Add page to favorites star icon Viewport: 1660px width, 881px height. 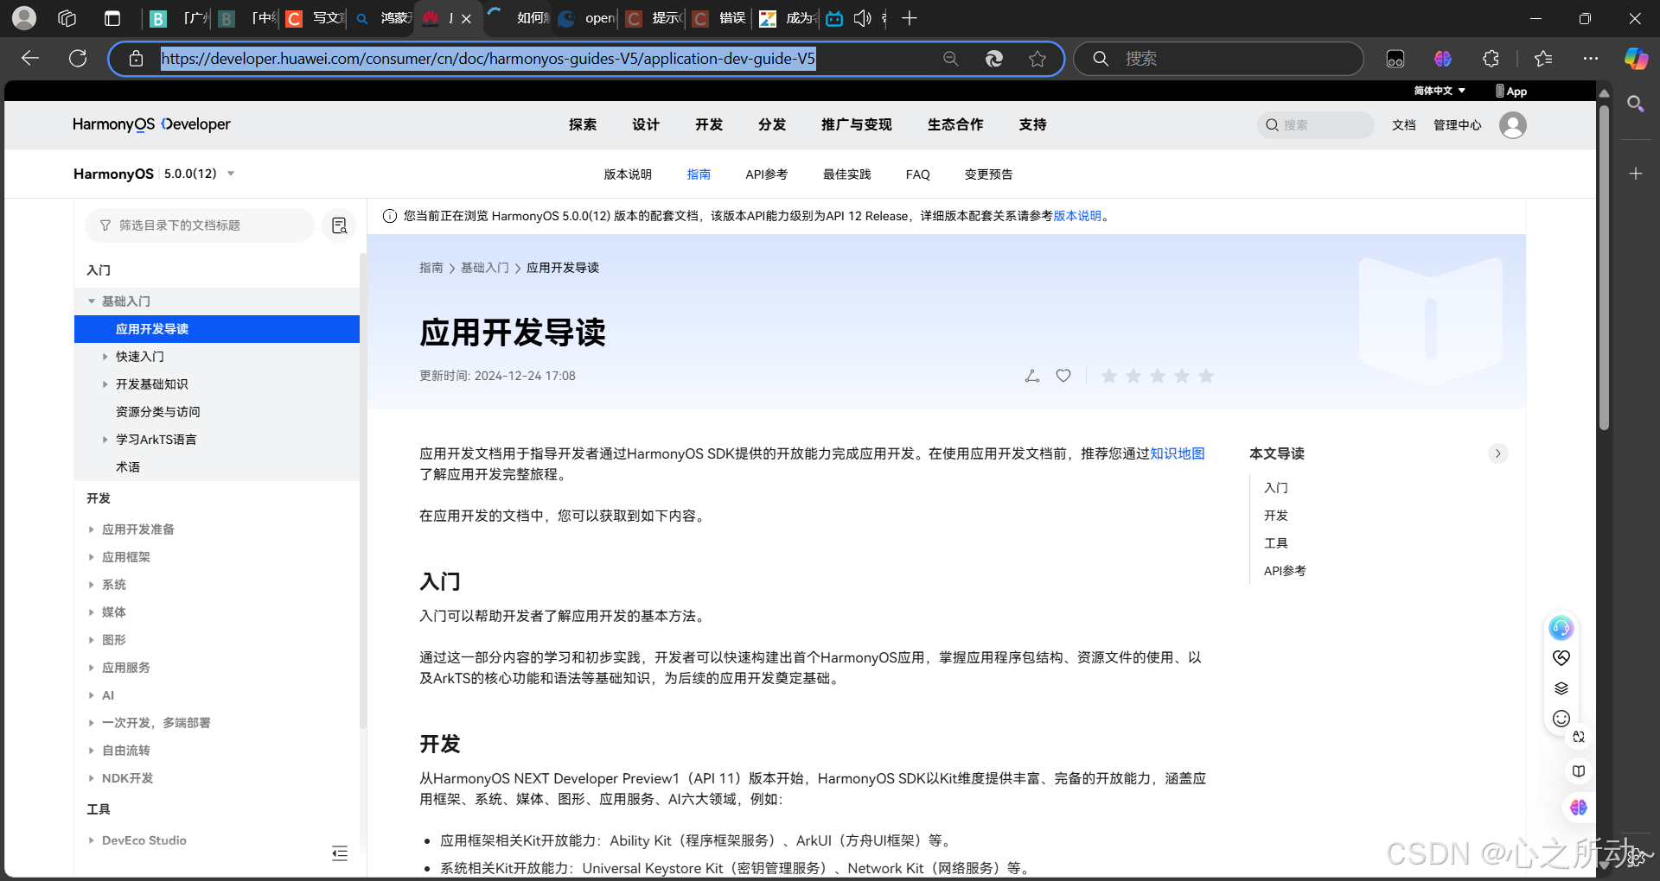(1037, 59)
